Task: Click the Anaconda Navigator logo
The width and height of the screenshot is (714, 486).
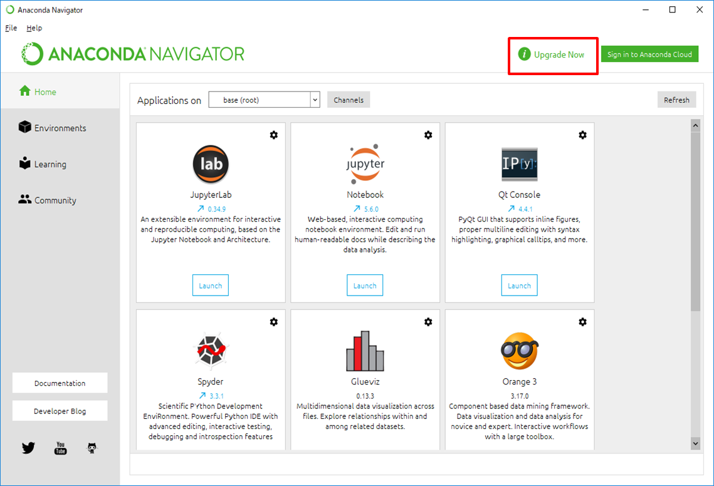Action: (132, 54)
